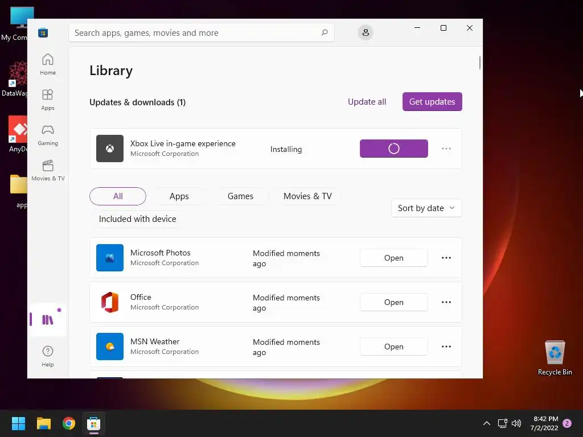Show hidden system tray icons
The image size is (583, 437).
point(486,423)
